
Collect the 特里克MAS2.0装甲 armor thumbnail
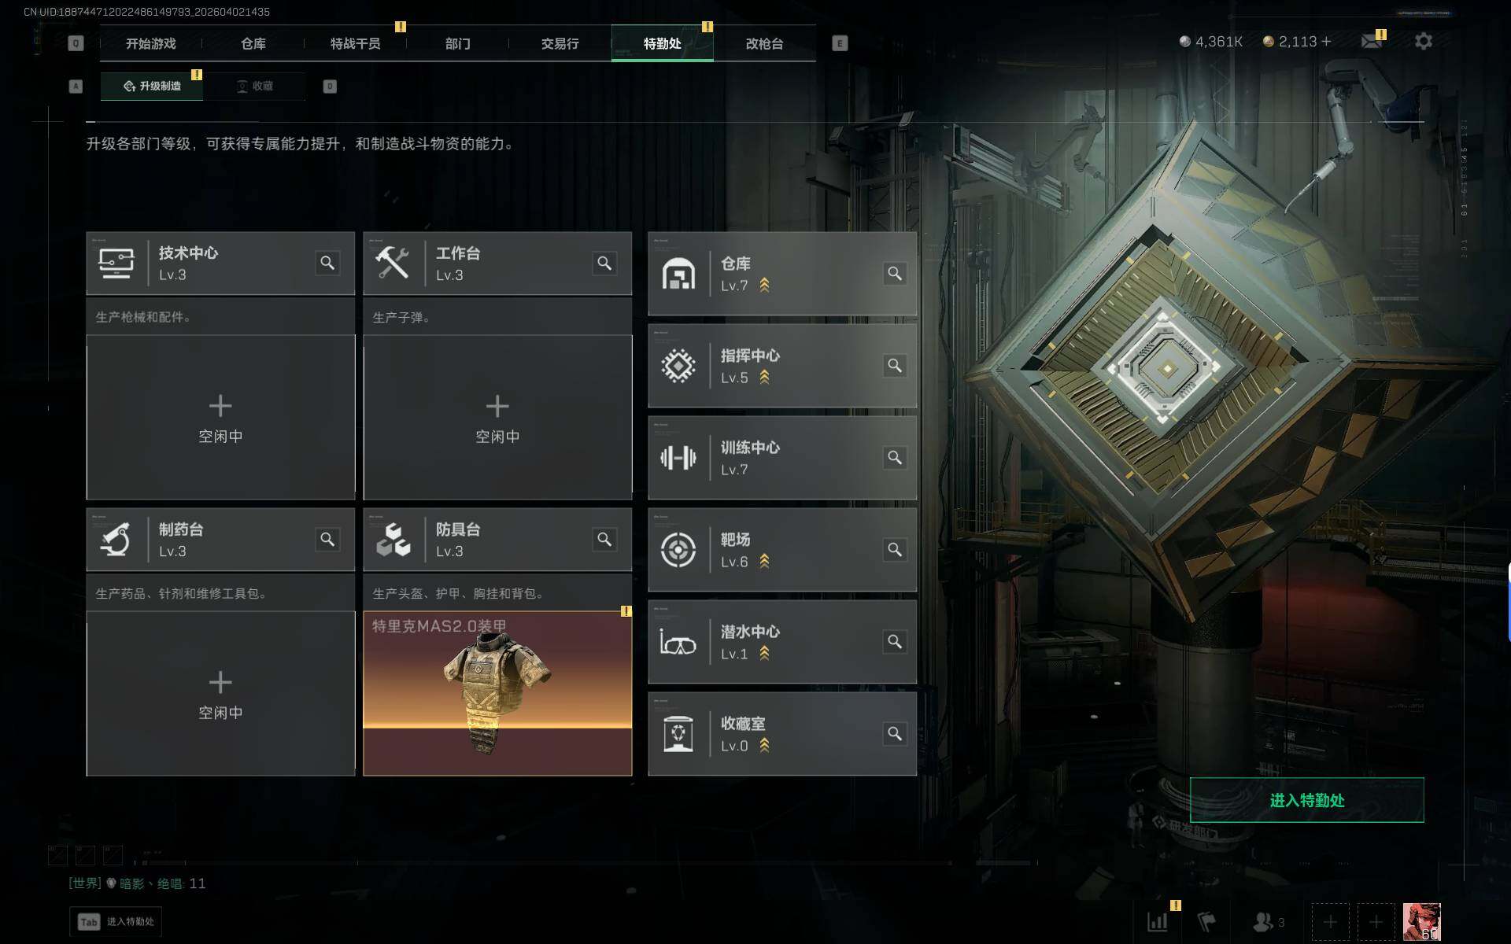coord(497,693)
